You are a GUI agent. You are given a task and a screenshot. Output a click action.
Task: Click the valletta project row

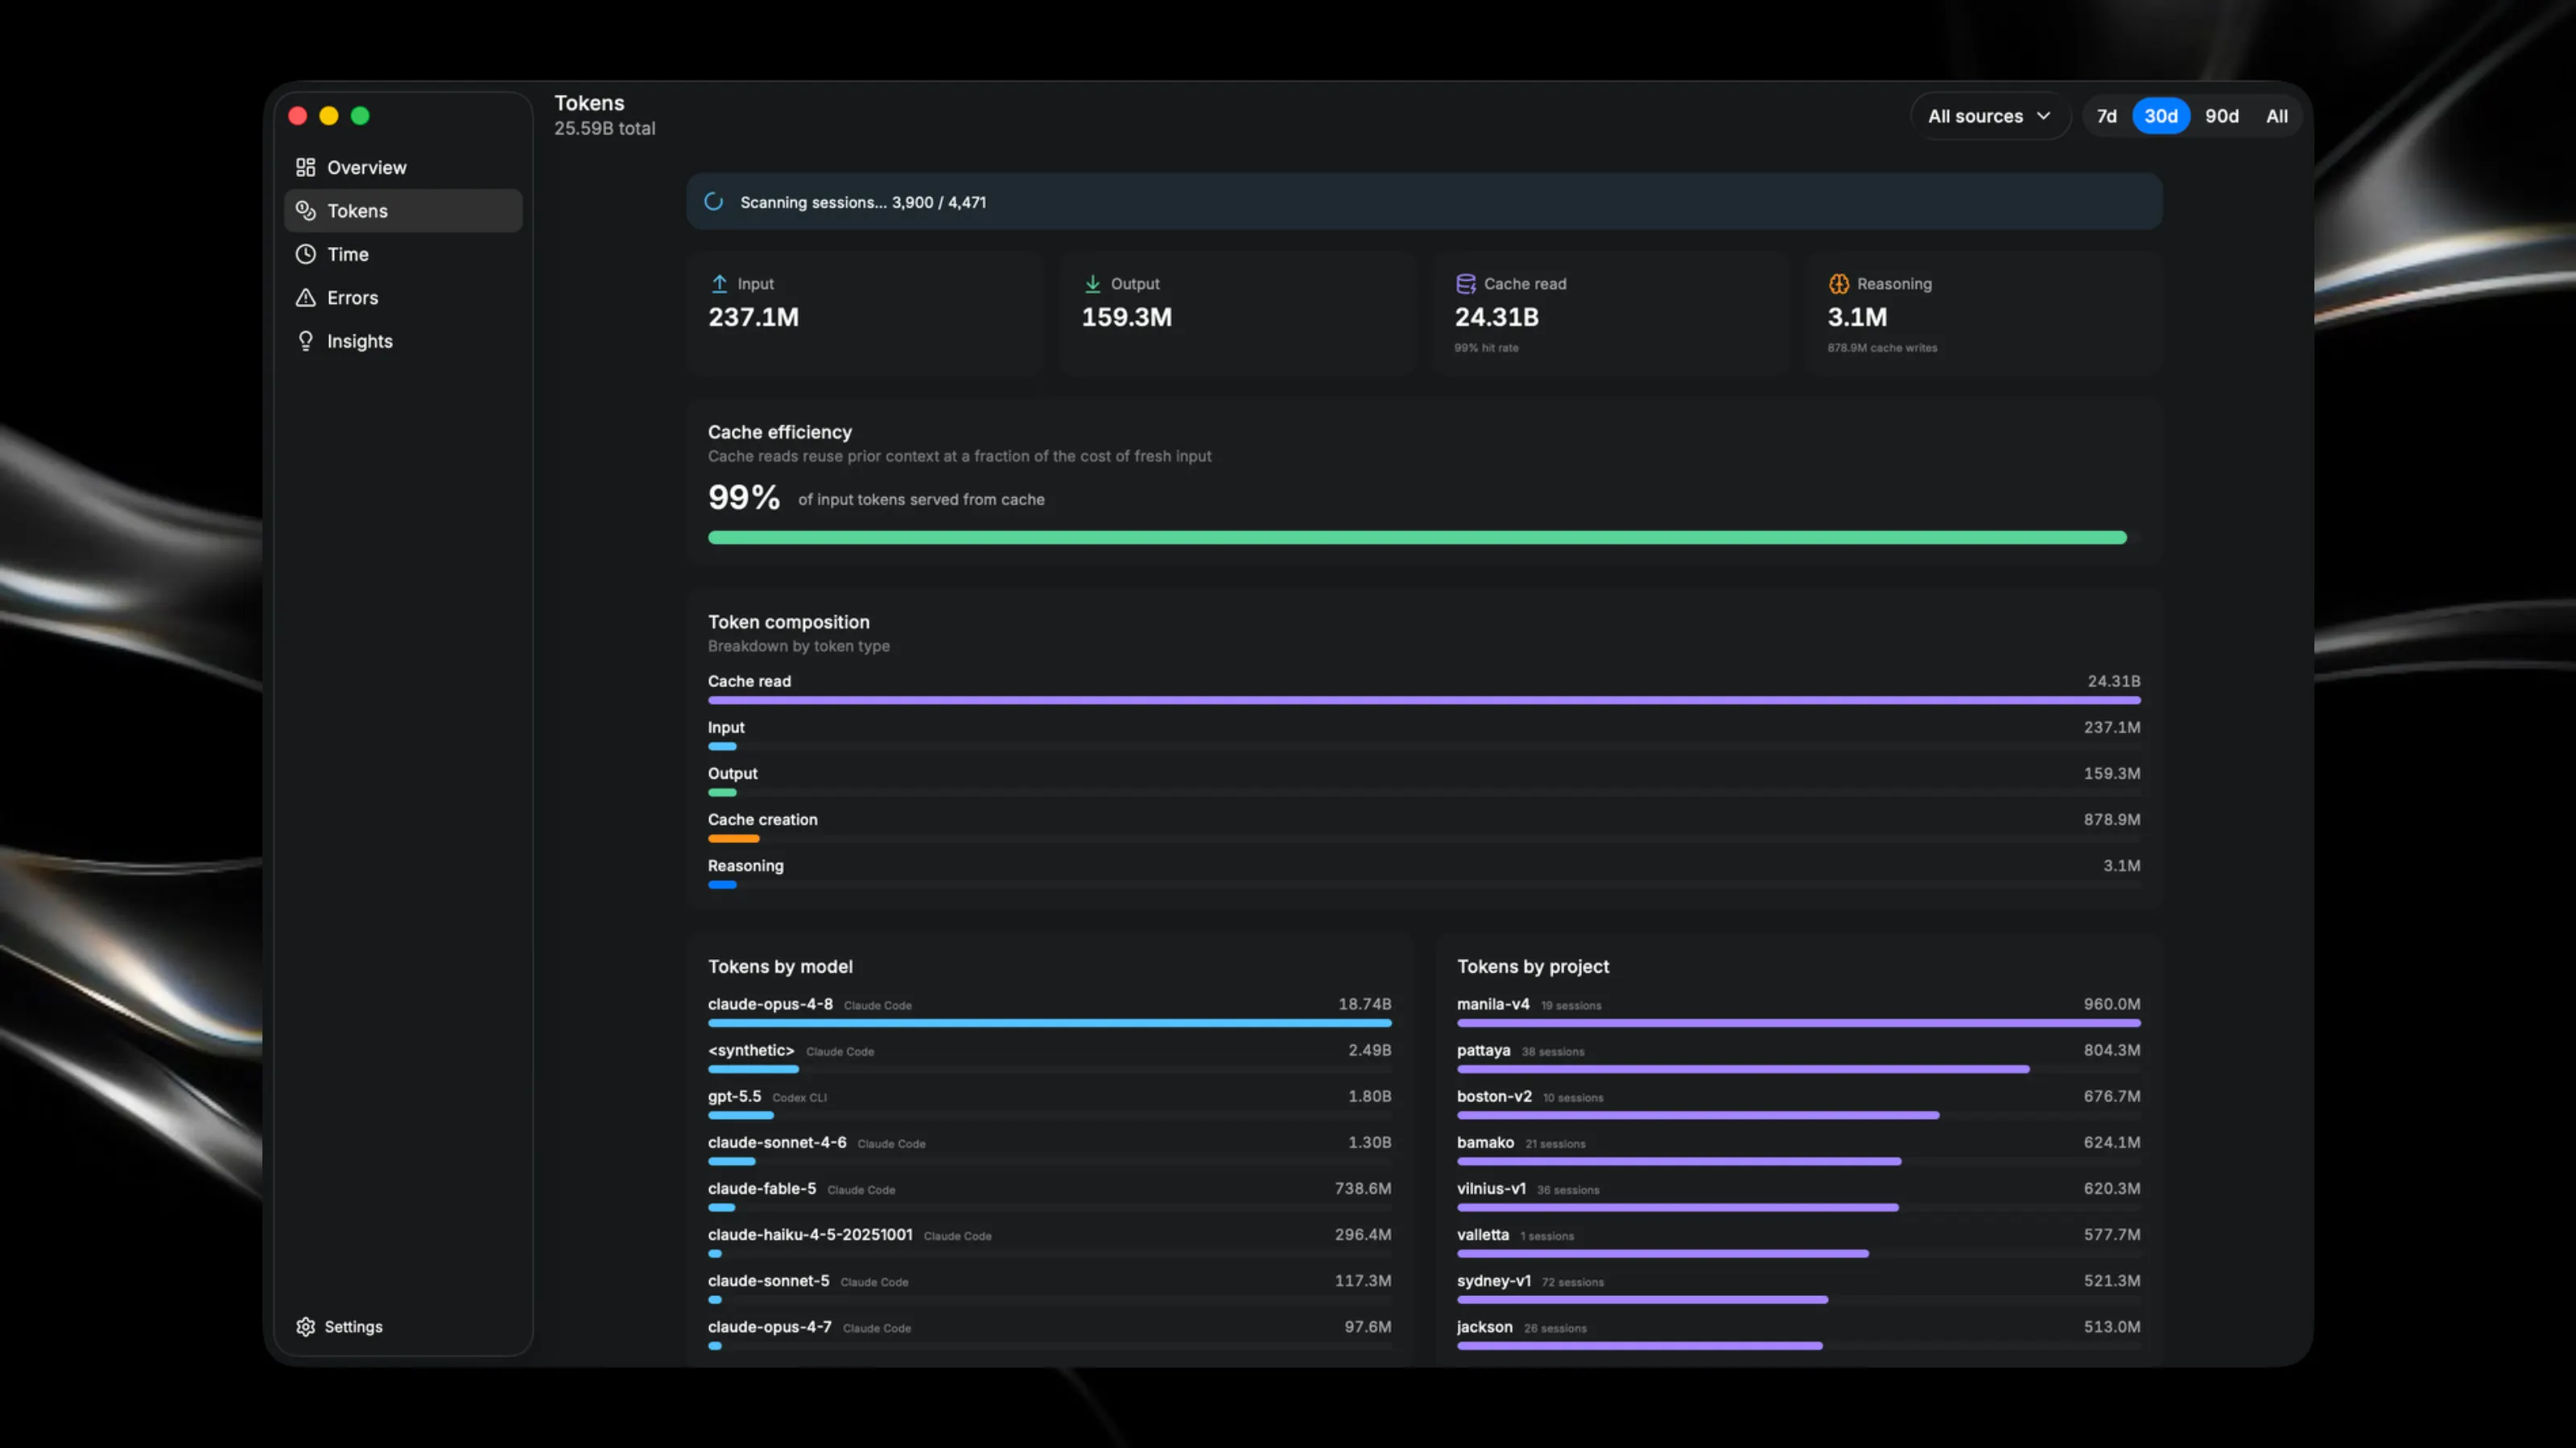point(1798,1242)
